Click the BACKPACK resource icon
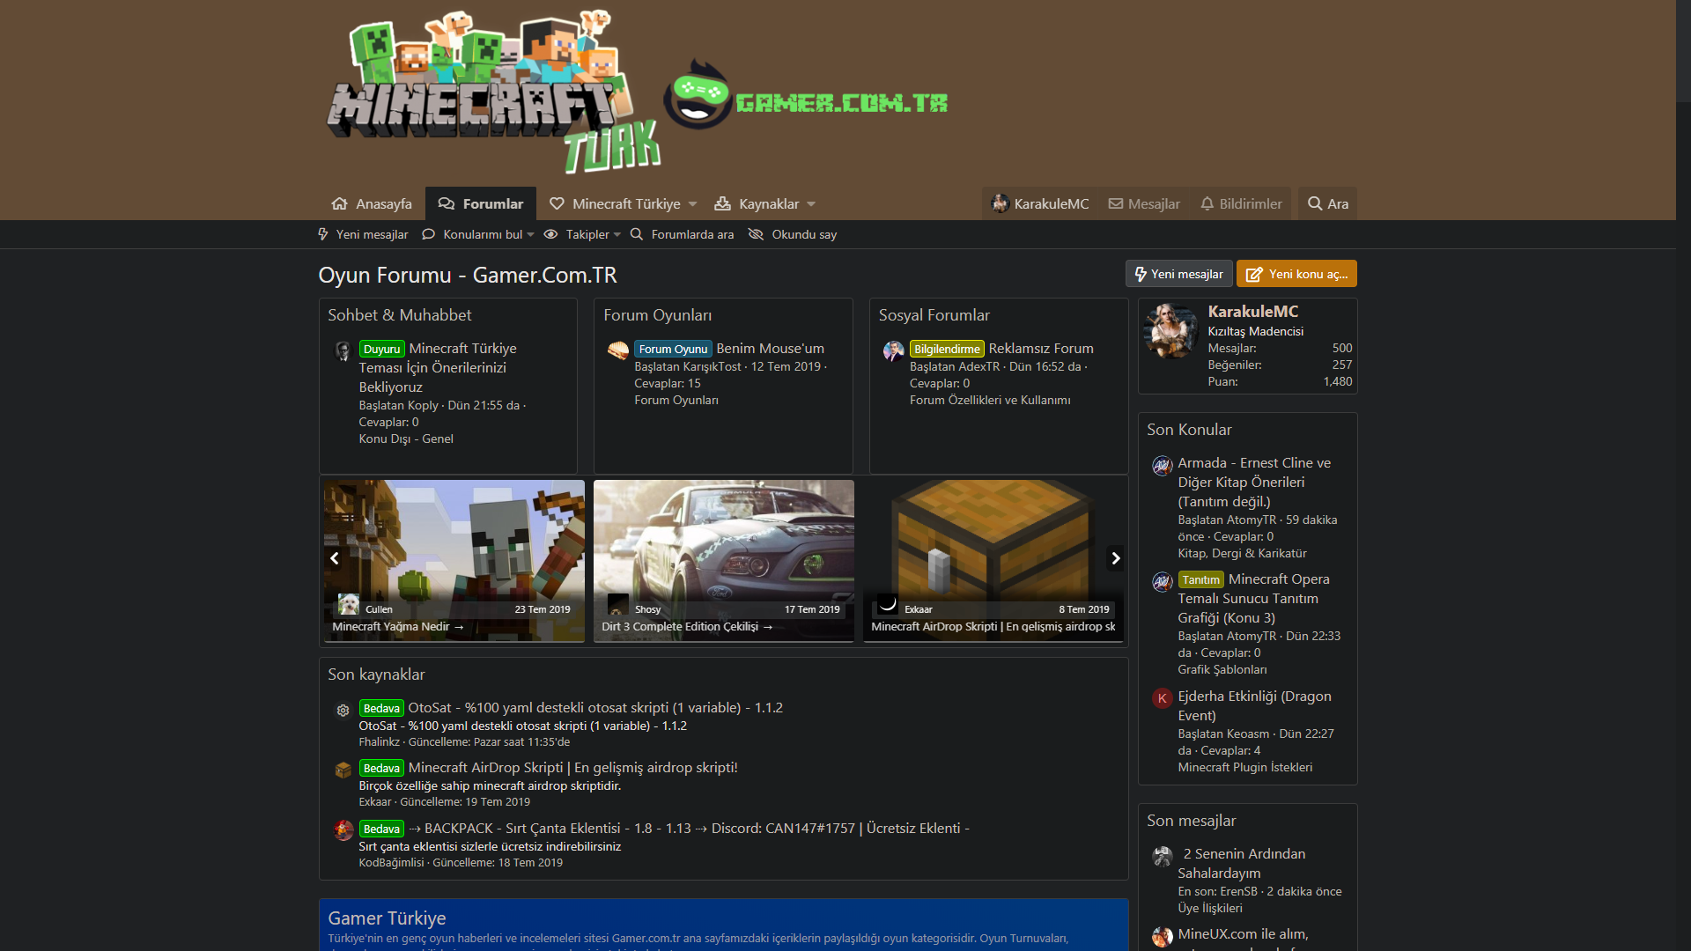The width and height of the screenshot is (1691, 951). [x=343, y=829]
